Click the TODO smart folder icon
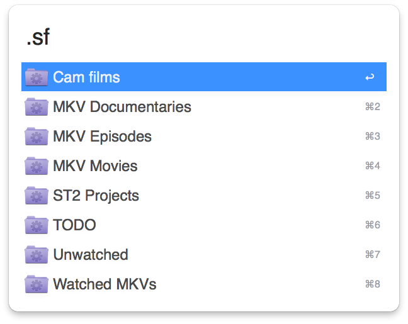The height and width of the screenshot is (324, 408). pos(37,225)
